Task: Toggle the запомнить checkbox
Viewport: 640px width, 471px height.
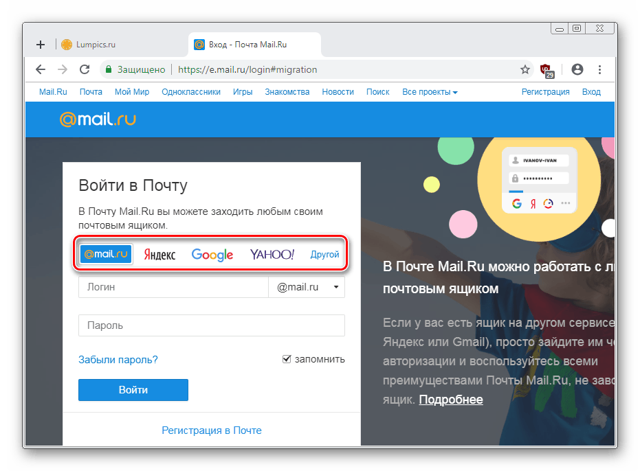Action: (x=287, y=359)
